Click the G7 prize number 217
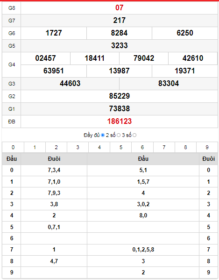Screen dimensions: 219x280 (120, 21)
